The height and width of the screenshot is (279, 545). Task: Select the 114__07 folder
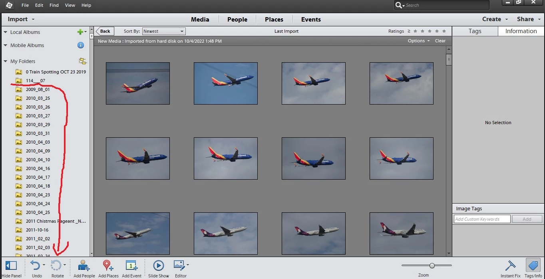click(36, 81)
